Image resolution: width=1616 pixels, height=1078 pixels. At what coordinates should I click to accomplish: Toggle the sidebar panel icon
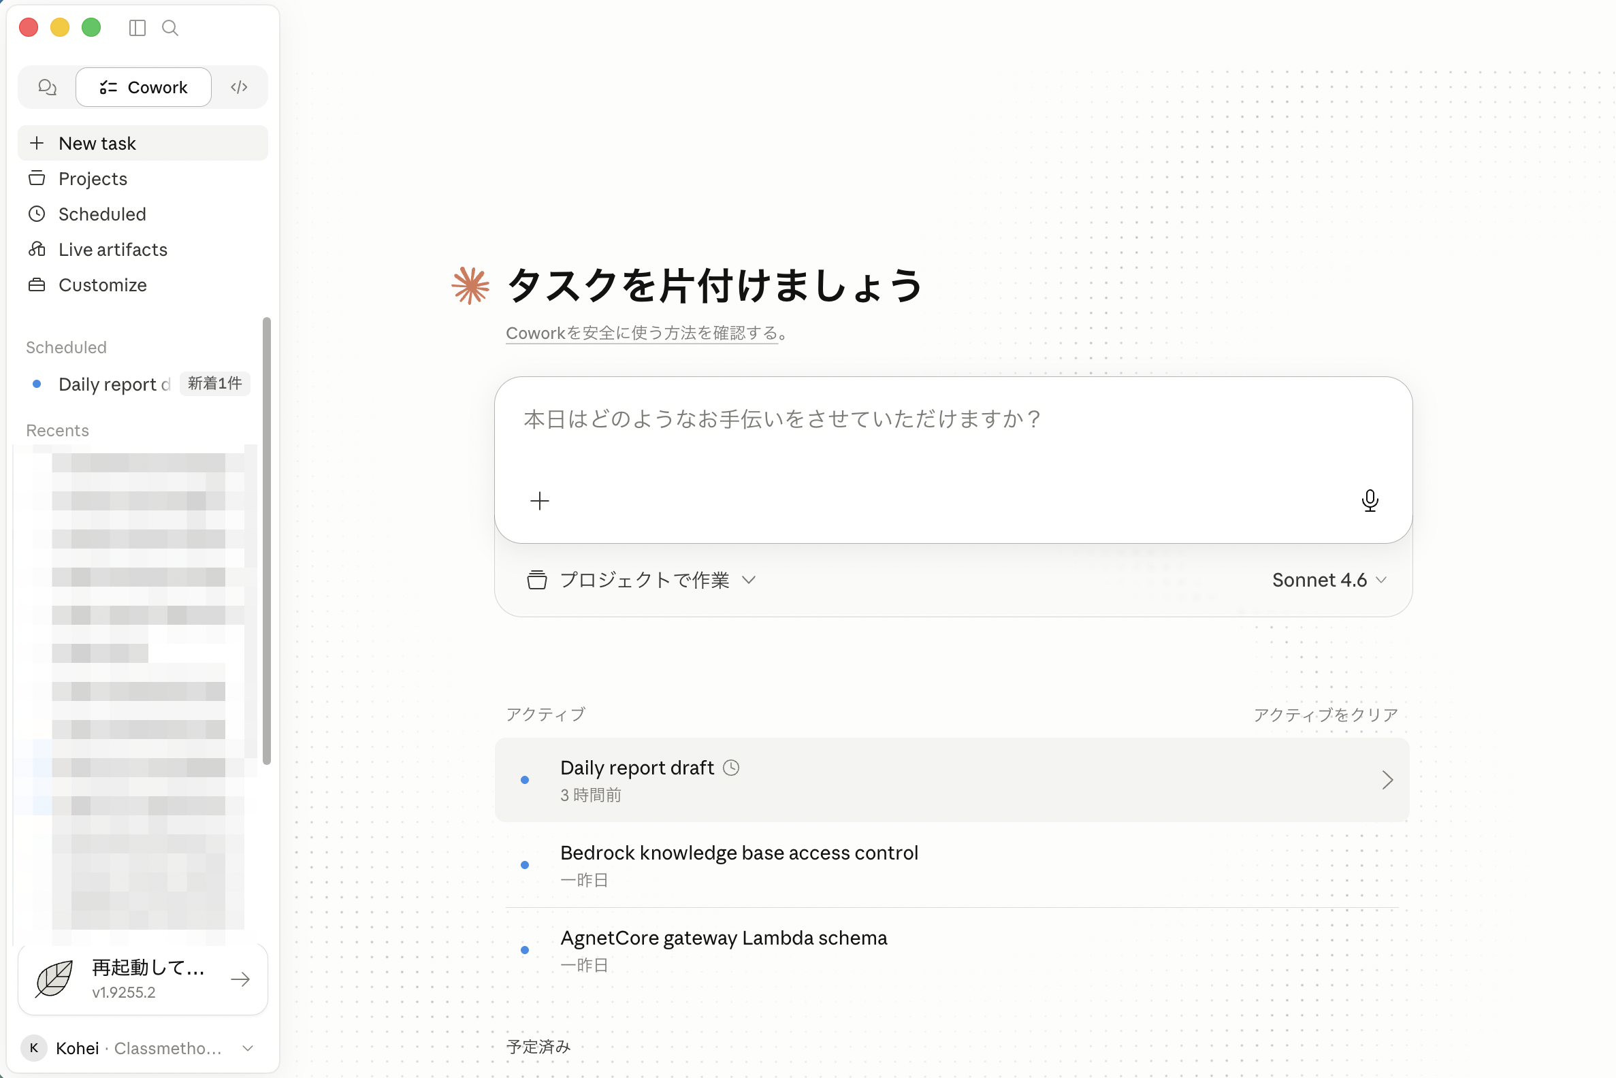[x=138, y=27]
